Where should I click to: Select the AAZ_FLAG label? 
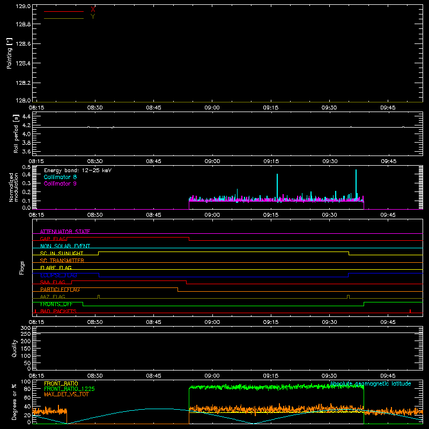pos(53,297)
